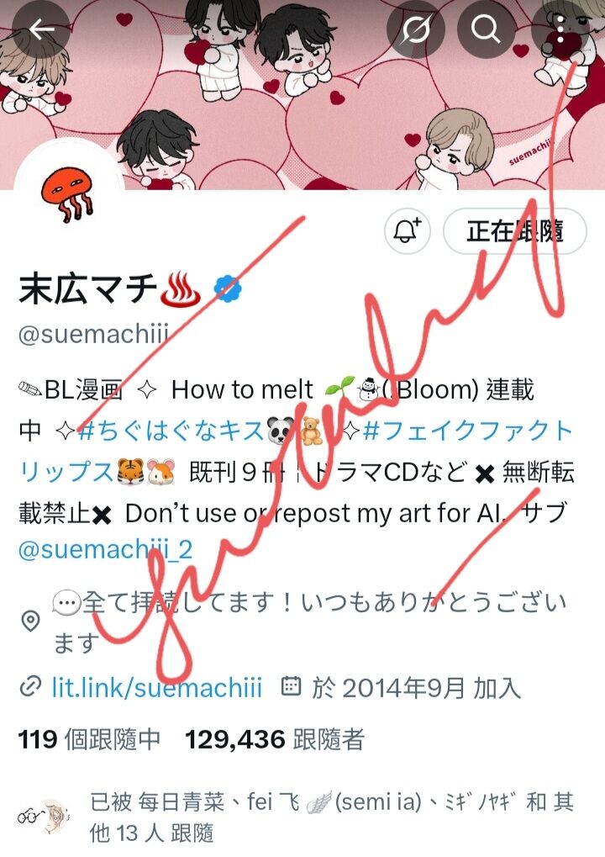Viewport: 605px width, 857px height.
Task: View the 119 個跟隨中 following list
Action: pyautogui.click(x=90, y=740)
